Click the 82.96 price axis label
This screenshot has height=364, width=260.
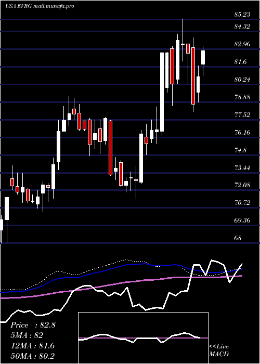[x=242, y=44]
